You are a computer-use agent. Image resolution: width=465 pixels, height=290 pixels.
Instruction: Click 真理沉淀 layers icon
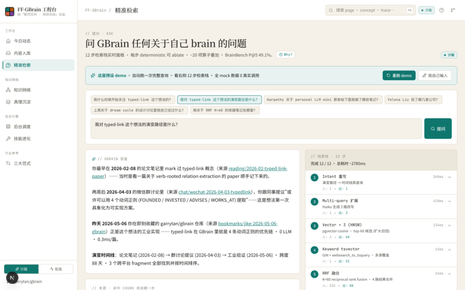click(8, 102)
